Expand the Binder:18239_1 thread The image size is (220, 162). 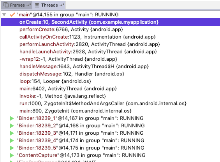12,118
